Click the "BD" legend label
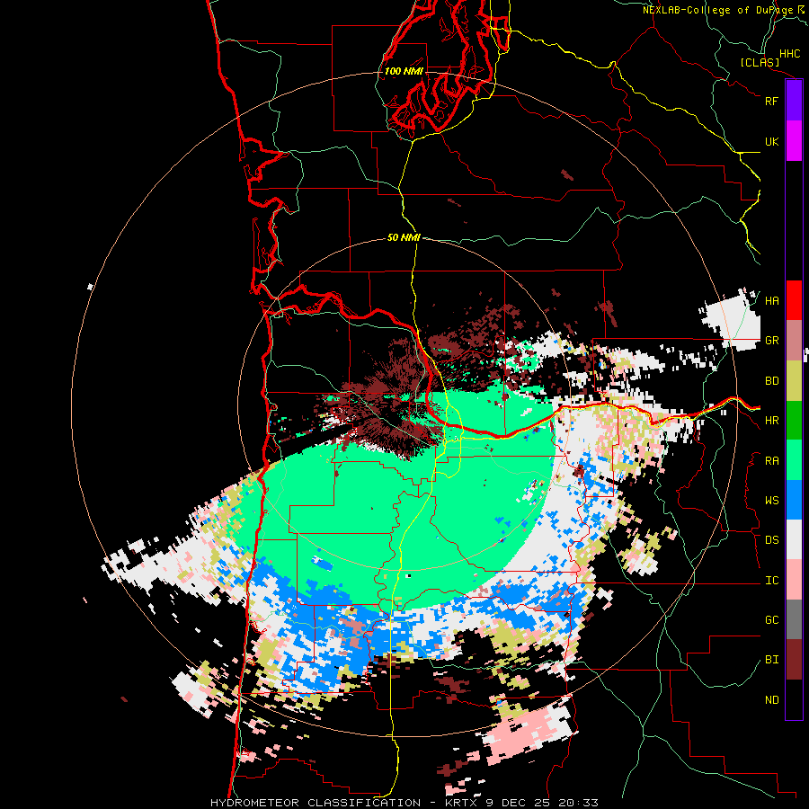 pyautogui.click(x=771, y=381)
